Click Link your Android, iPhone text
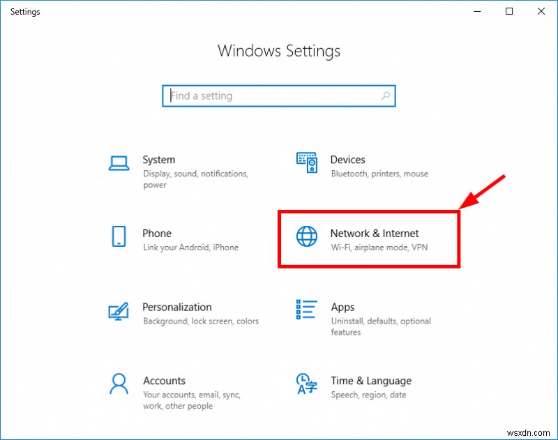 pyautogui.click(x=190, y=248)
